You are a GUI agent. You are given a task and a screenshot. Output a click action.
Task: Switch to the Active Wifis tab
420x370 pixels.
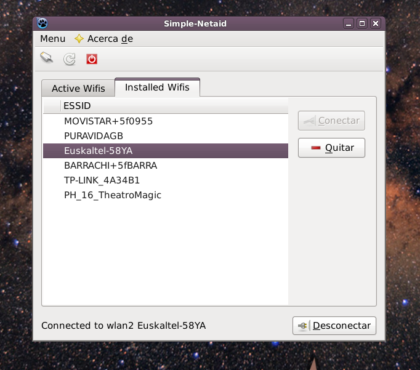[x=78, y=88]
